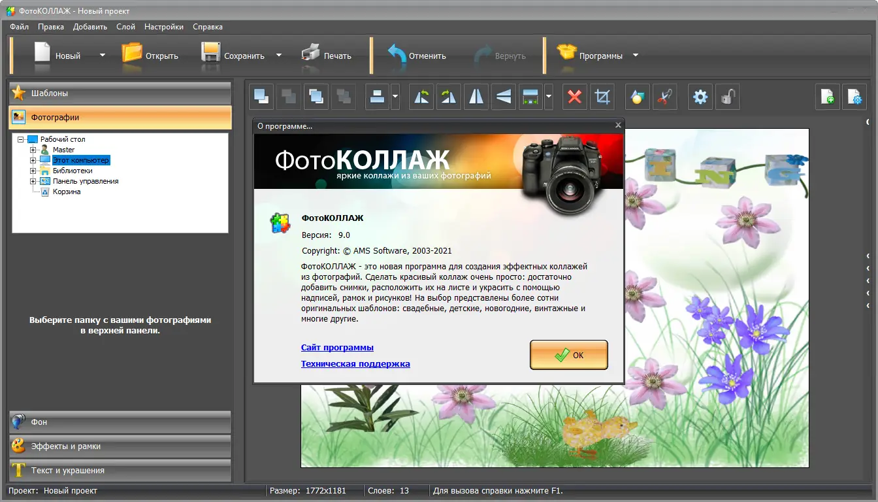
Task: Open the Текст и украшения panel
Action: tap(120, 471)
